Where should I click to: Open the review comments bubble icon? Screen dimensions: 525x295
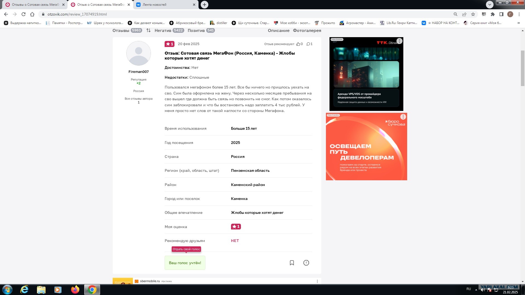coord(308,44)
